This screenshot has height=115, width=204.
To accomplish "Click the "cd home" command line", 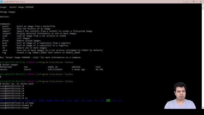I will (17, 103).
